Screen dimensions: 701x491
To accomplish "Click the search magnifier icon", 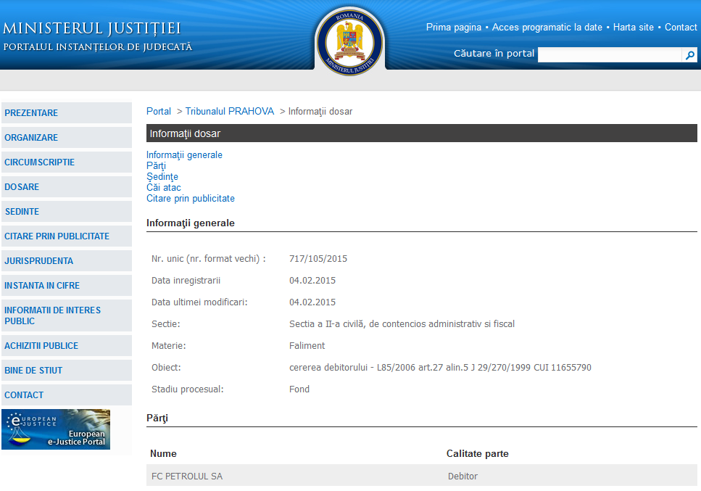I will (690, 55).
